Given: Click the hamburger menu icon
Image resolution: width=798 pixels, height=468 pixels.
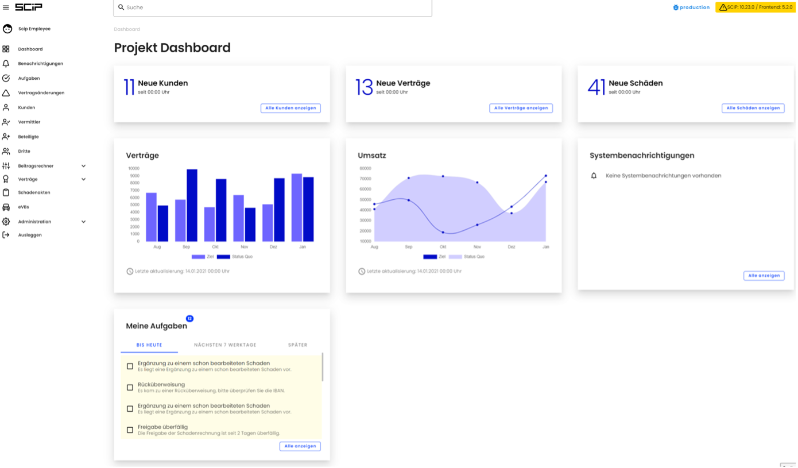Looking at the screenshot, I should click(x=6, y=7).
